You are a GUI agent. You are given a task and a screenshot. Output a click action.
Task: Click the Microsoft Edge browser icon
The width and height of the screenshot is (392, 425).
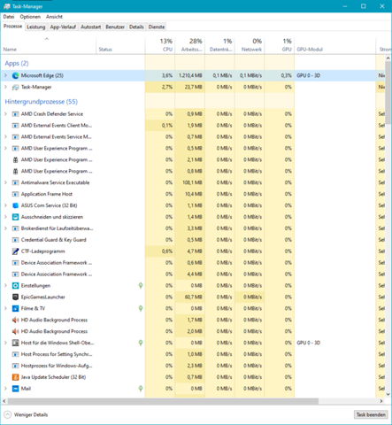[15, 75]
